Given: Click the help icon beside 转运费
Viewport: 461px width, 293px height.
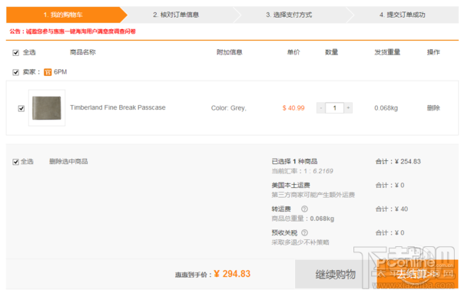Looking at the screenshot, I should (x=304, y=209).
